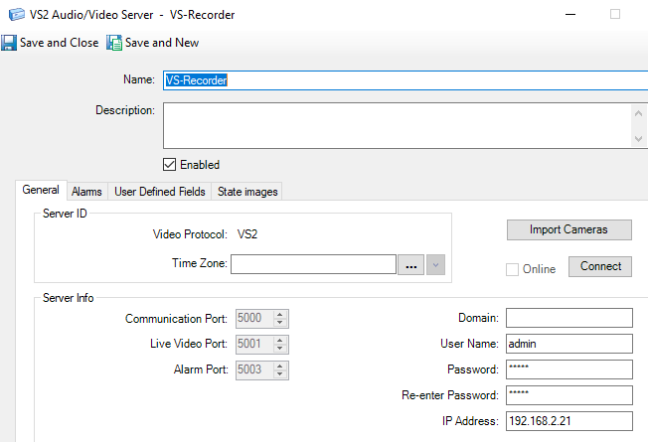The image size is (648, 442).
Task: Select the State images tab
Action: (247, 191)
